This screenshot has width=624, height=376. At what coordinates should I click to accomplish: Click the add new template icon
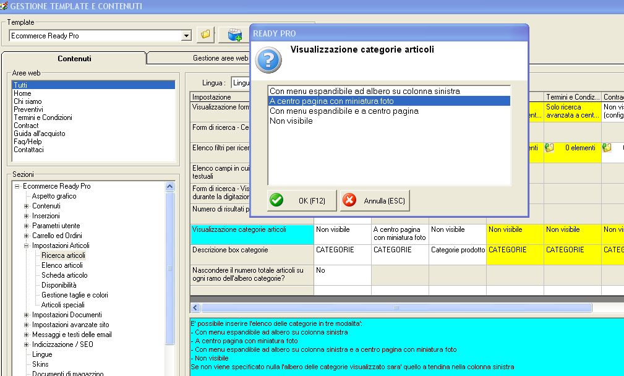click(x=235, y=35)
